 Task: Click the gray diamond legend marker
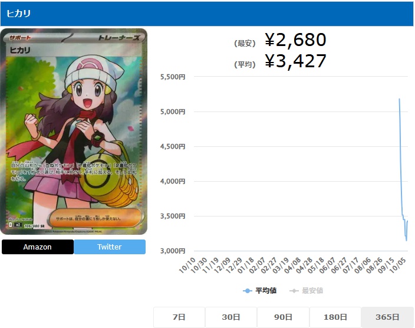294,291
